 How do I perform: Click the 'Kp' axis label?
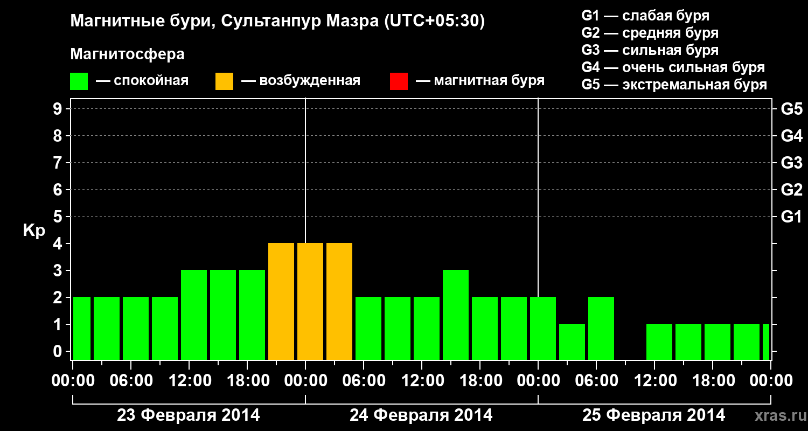click(34, 231)
